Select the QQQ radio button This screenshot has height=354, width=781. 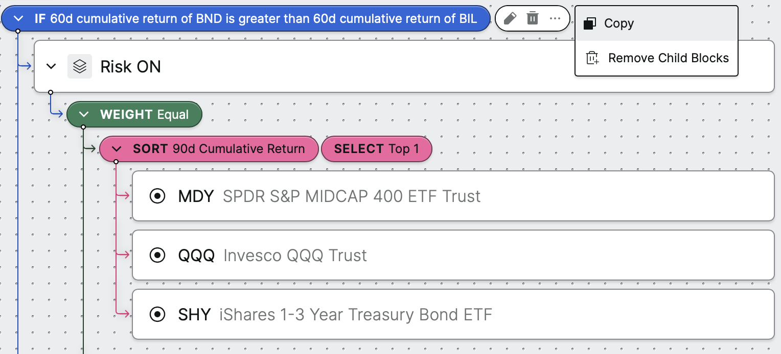(x=157, y=255)
